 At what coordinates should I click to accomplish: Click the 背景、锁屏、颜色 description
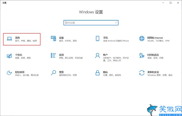point(23,58)
